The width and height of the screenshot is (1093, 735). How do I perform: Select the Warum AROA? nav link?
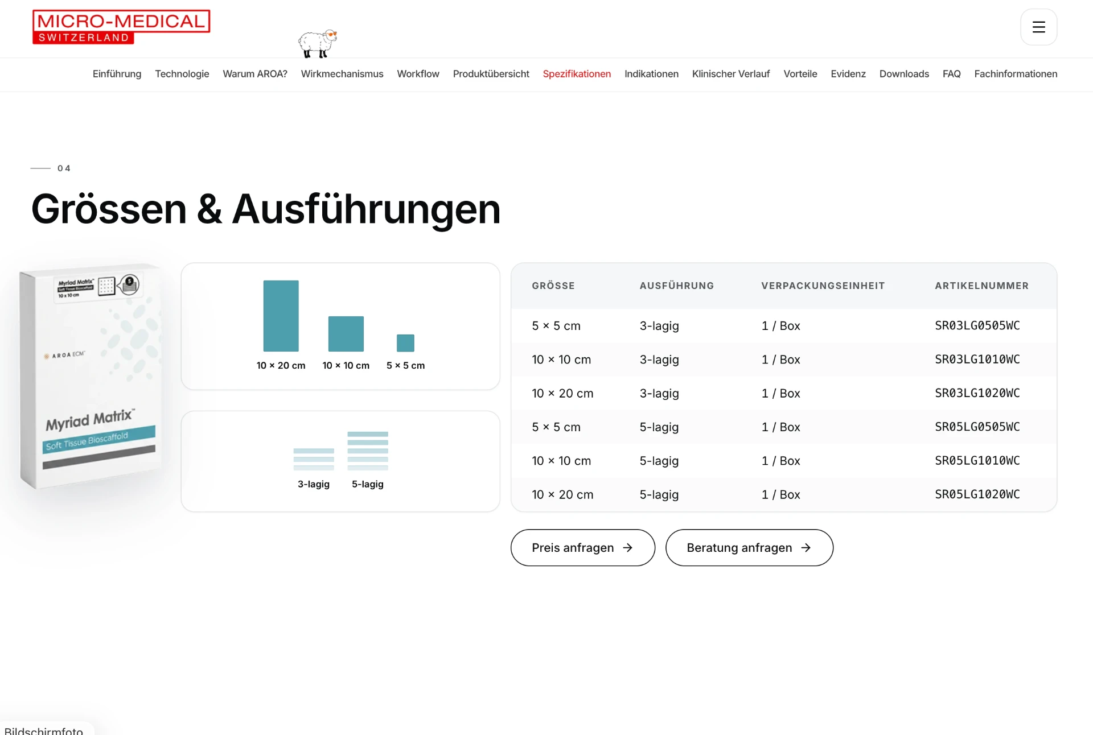pos(255,74)
